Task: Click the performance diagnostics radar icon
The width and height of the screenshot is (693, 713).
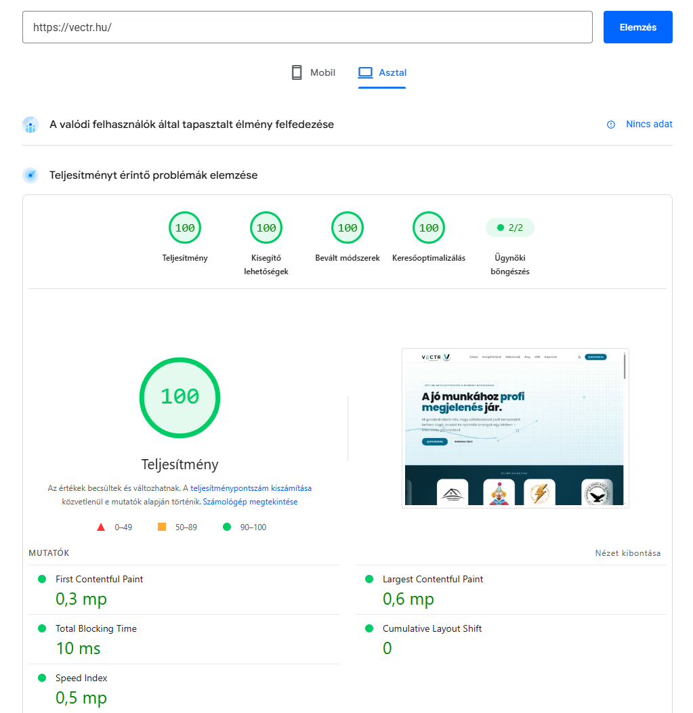Action: pyautogui.click(x=30, y=175)
